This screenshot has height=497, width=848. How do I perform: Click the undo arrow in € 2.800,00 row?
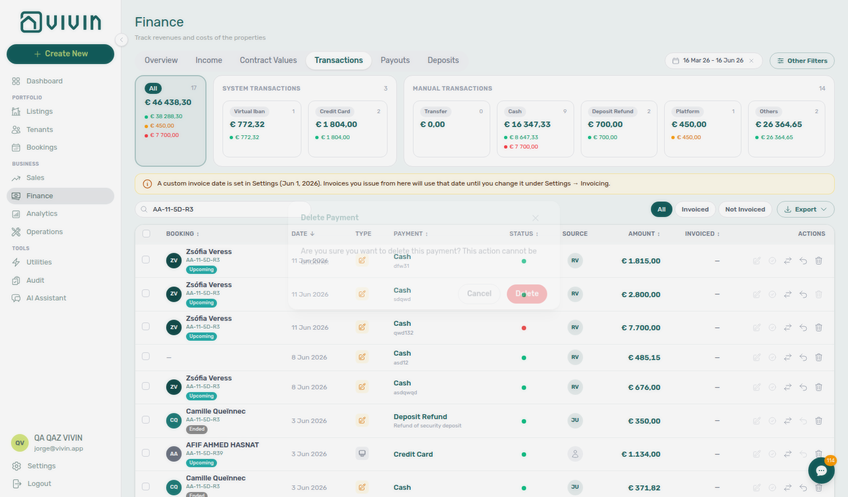803,294
